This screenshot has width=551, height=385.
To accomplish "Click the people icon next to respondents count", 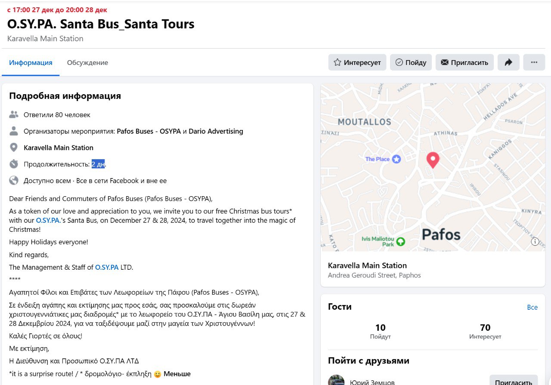I will 14,115.
